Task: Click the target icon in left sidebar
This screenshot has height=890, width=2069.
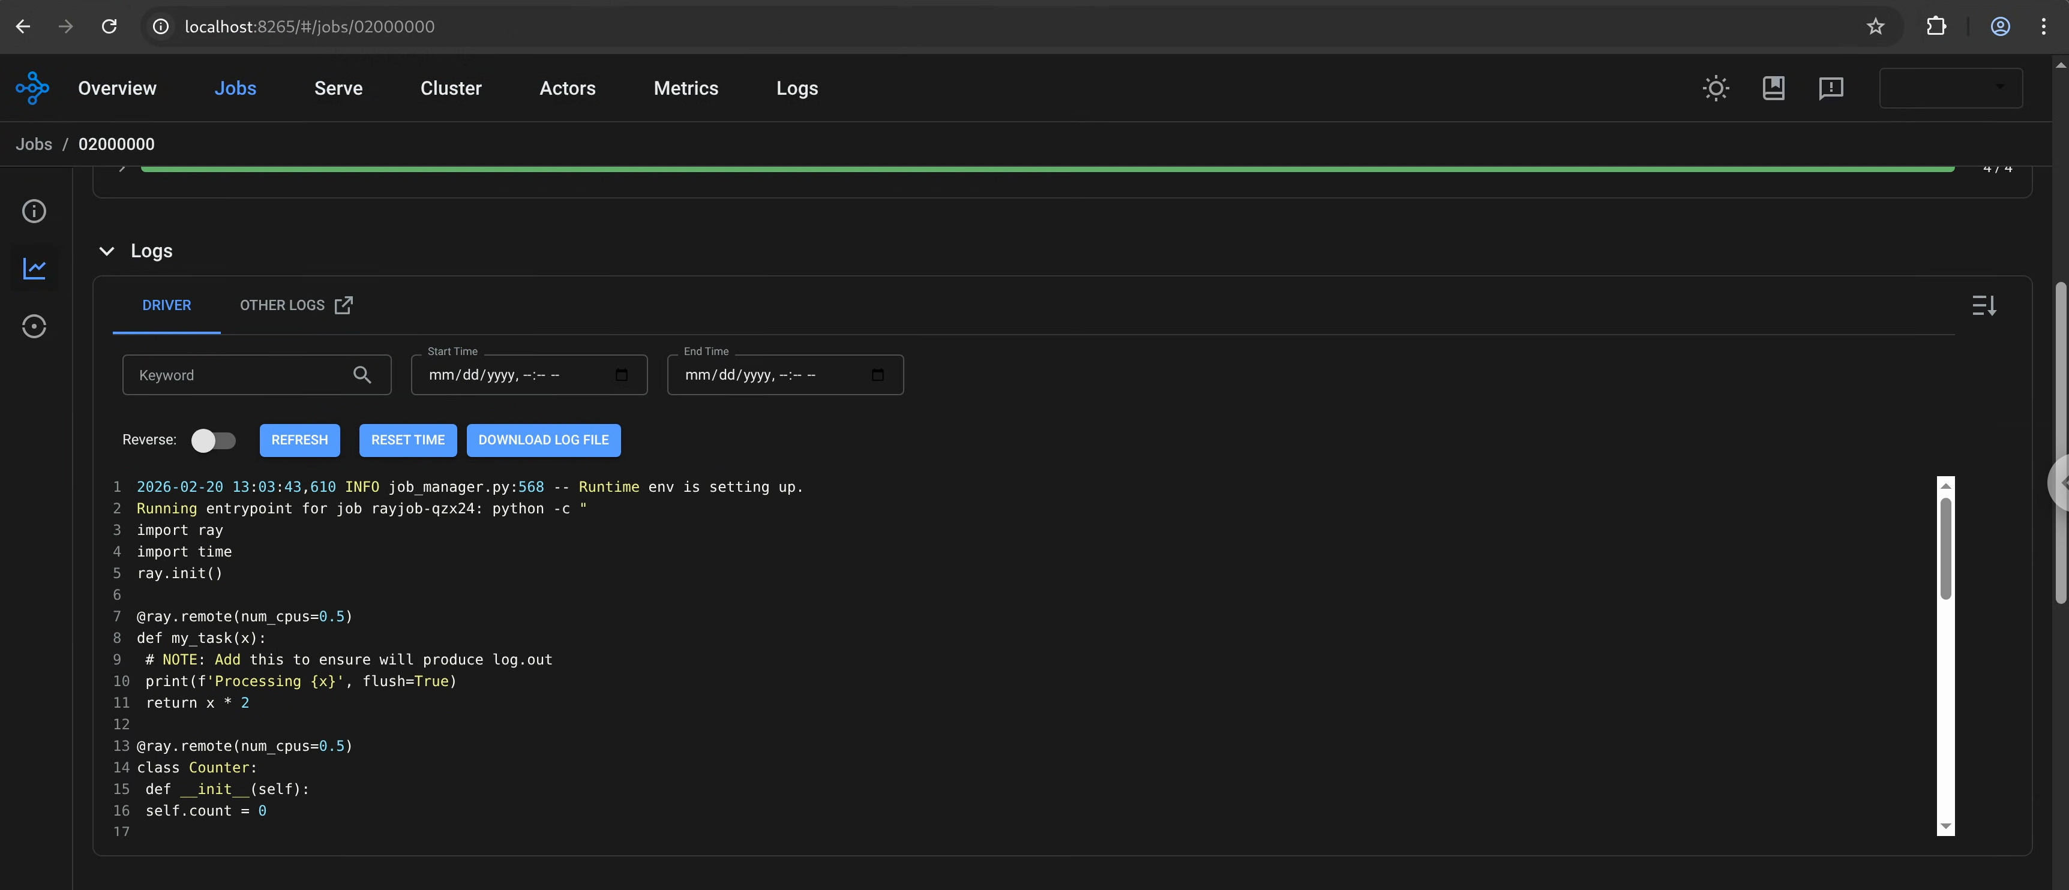Action: click(x=34, y=326)
